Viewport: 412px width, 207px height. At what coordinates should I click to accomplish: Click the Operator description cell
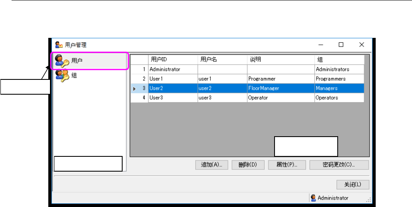(281, 98)
